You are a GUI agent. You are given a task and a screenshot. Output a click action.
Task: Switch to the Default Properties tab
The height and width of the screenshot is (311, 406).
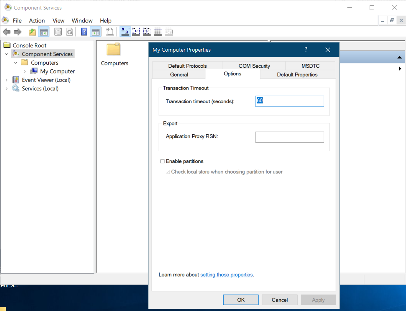[x=297, y=75]
